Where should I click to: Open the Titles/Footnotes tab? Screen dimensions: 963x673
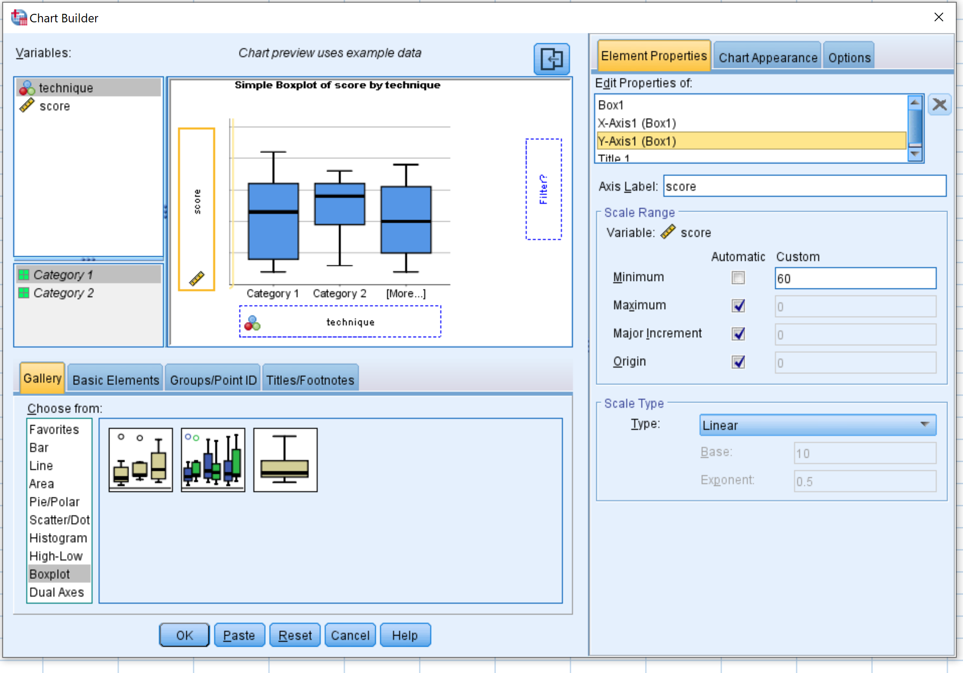(x=310, y=380)
